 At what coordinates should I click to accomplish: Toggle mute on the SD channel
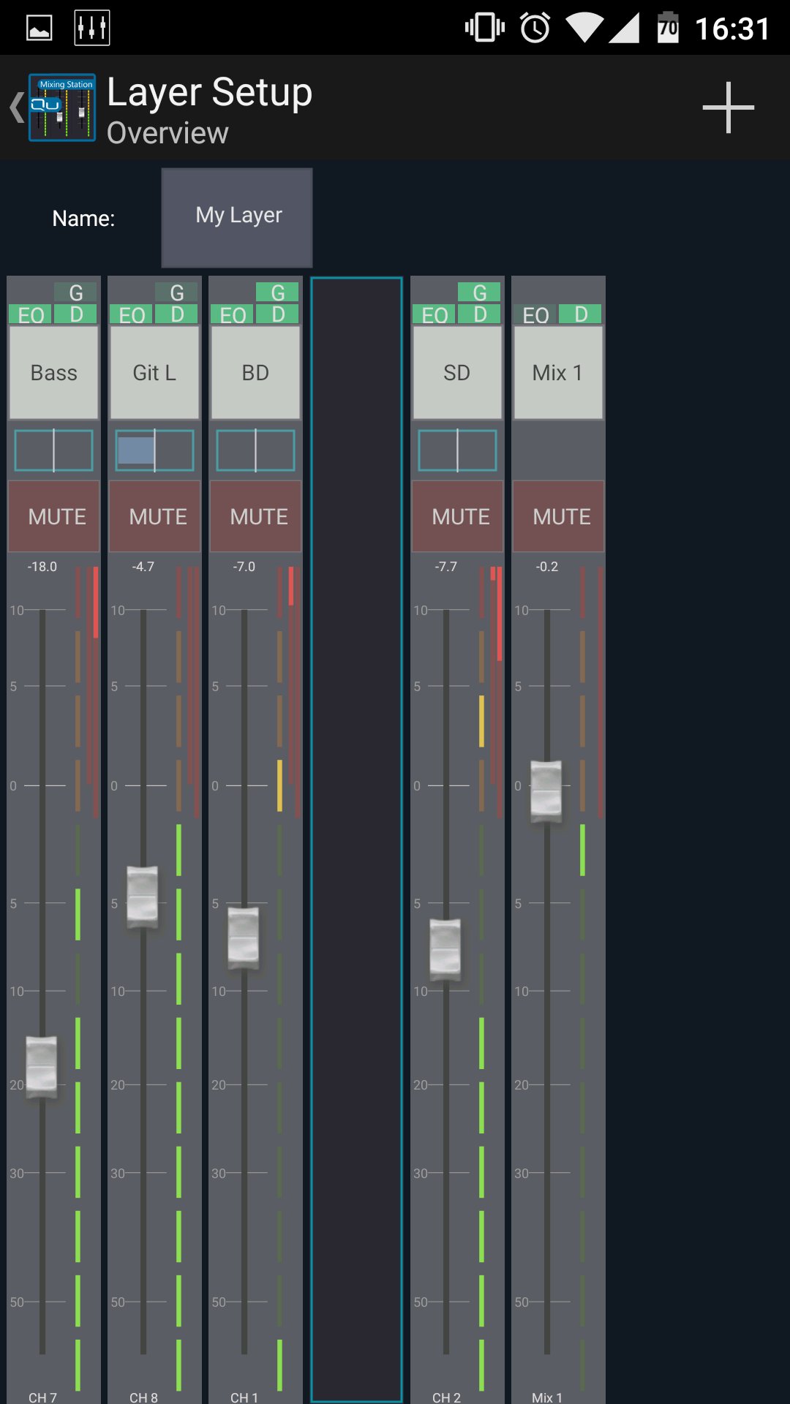coord(458,516)
